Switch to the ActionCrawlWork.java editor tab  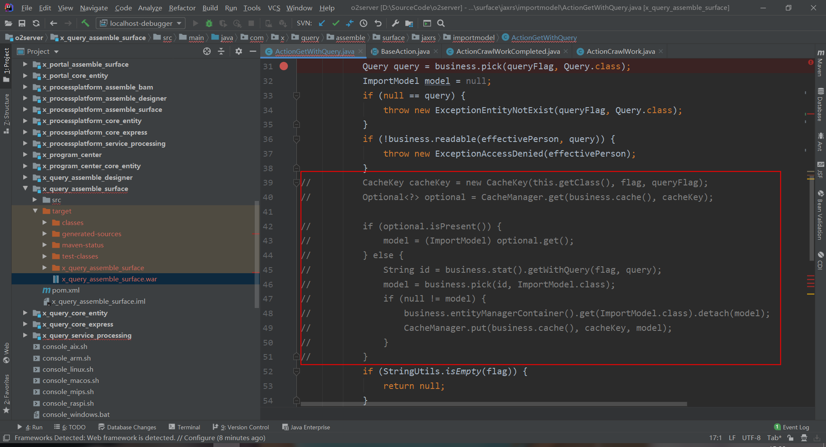(620, 52)
